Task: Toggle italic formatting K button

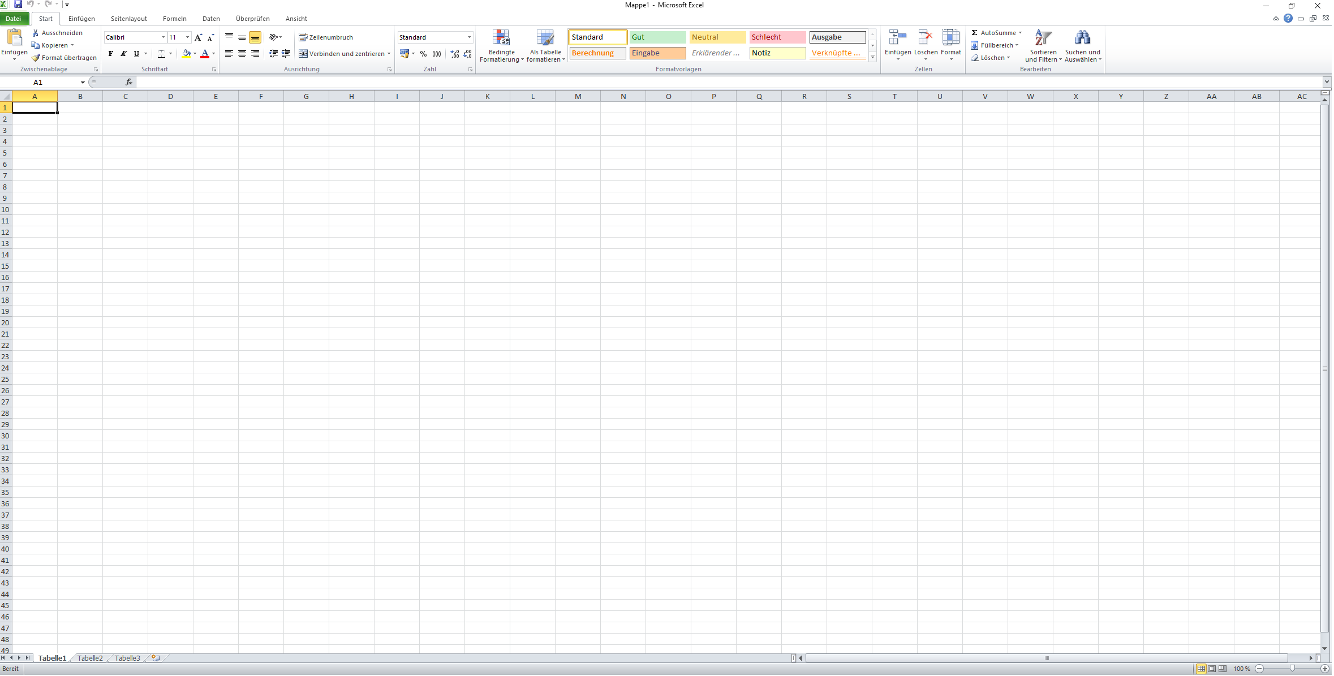Action: [123, 54]
